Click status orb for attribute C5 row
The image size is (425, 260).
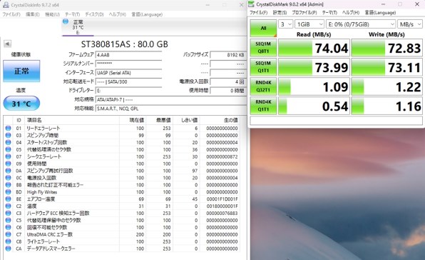click(x=8, y=220)
